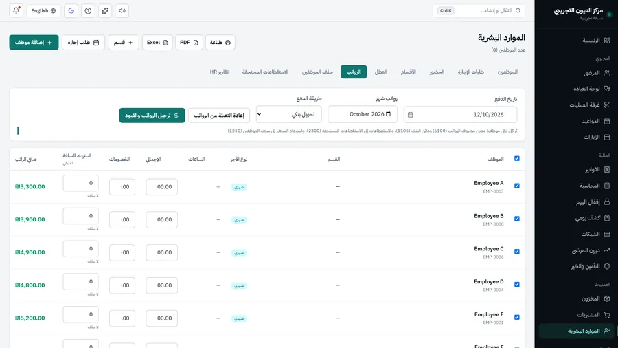Toggle Employee A checkbox
618x348 pixels.
point(516,186)
